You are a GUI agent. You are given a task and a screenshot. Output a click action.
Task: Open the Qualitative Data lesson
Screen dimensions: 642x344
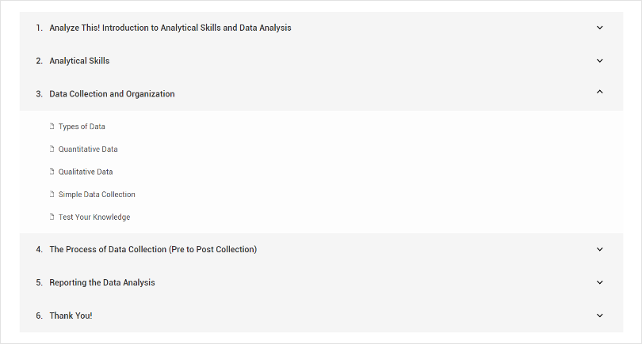coord(86,172)
